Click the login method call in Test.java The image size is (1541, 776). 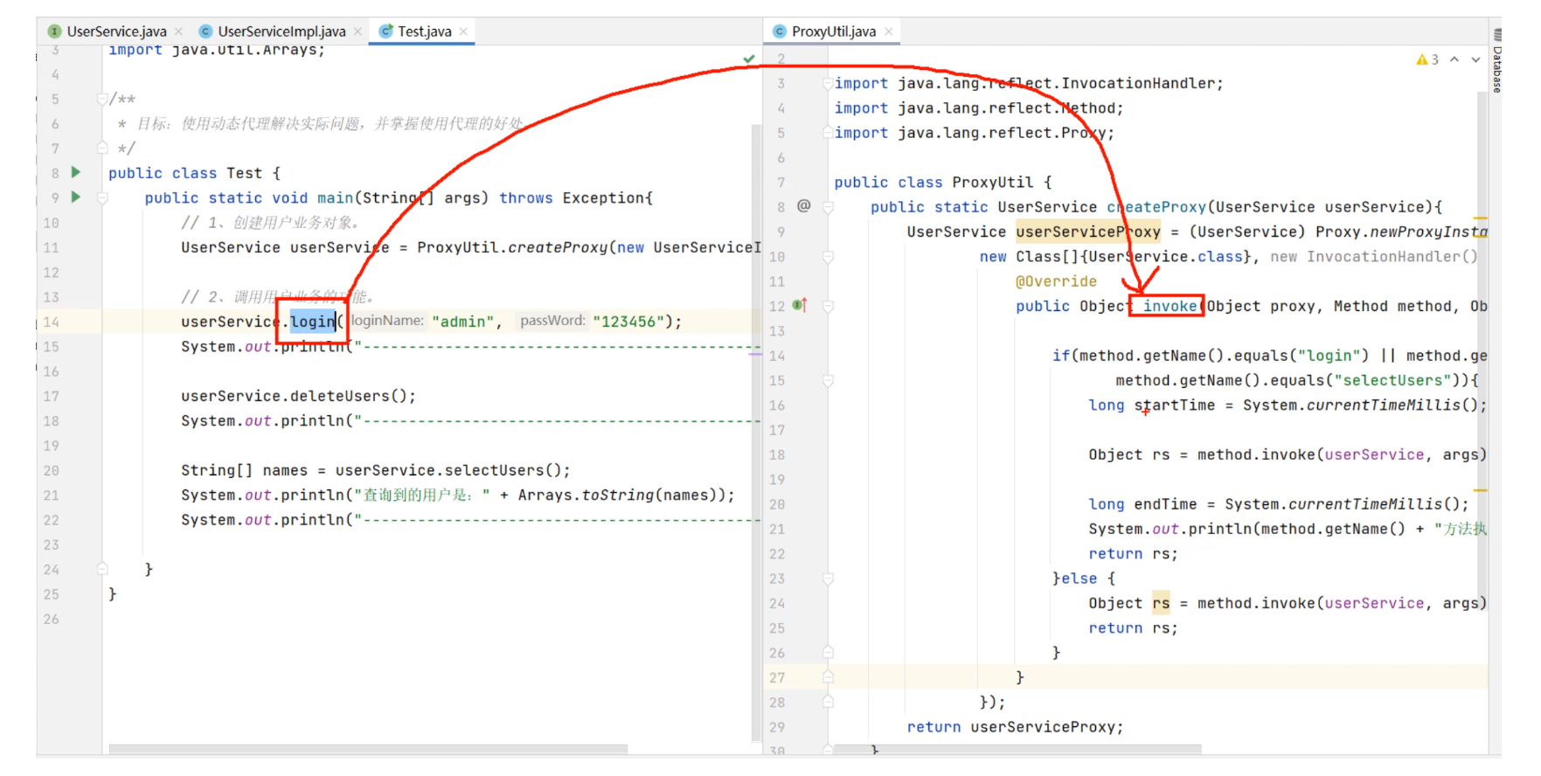click(x=313, y=322)
